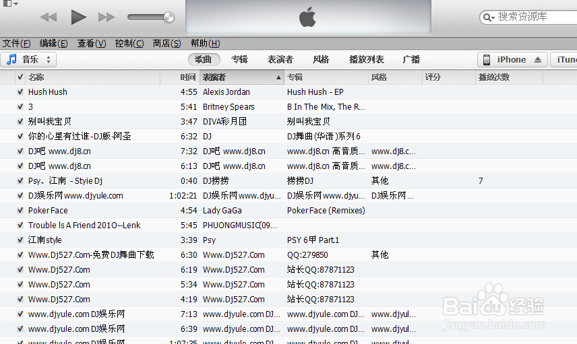
Task: Switch to the 风格 tab
Action: click(321, 59)
